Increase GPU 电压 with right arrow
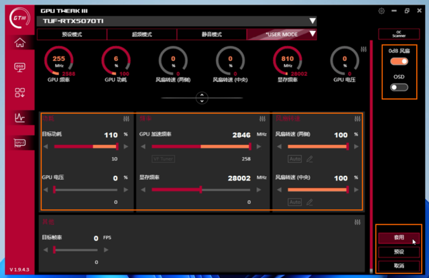The width and height of the screenshot is (429, 278). pyautogui.click(x=126, y=190)
